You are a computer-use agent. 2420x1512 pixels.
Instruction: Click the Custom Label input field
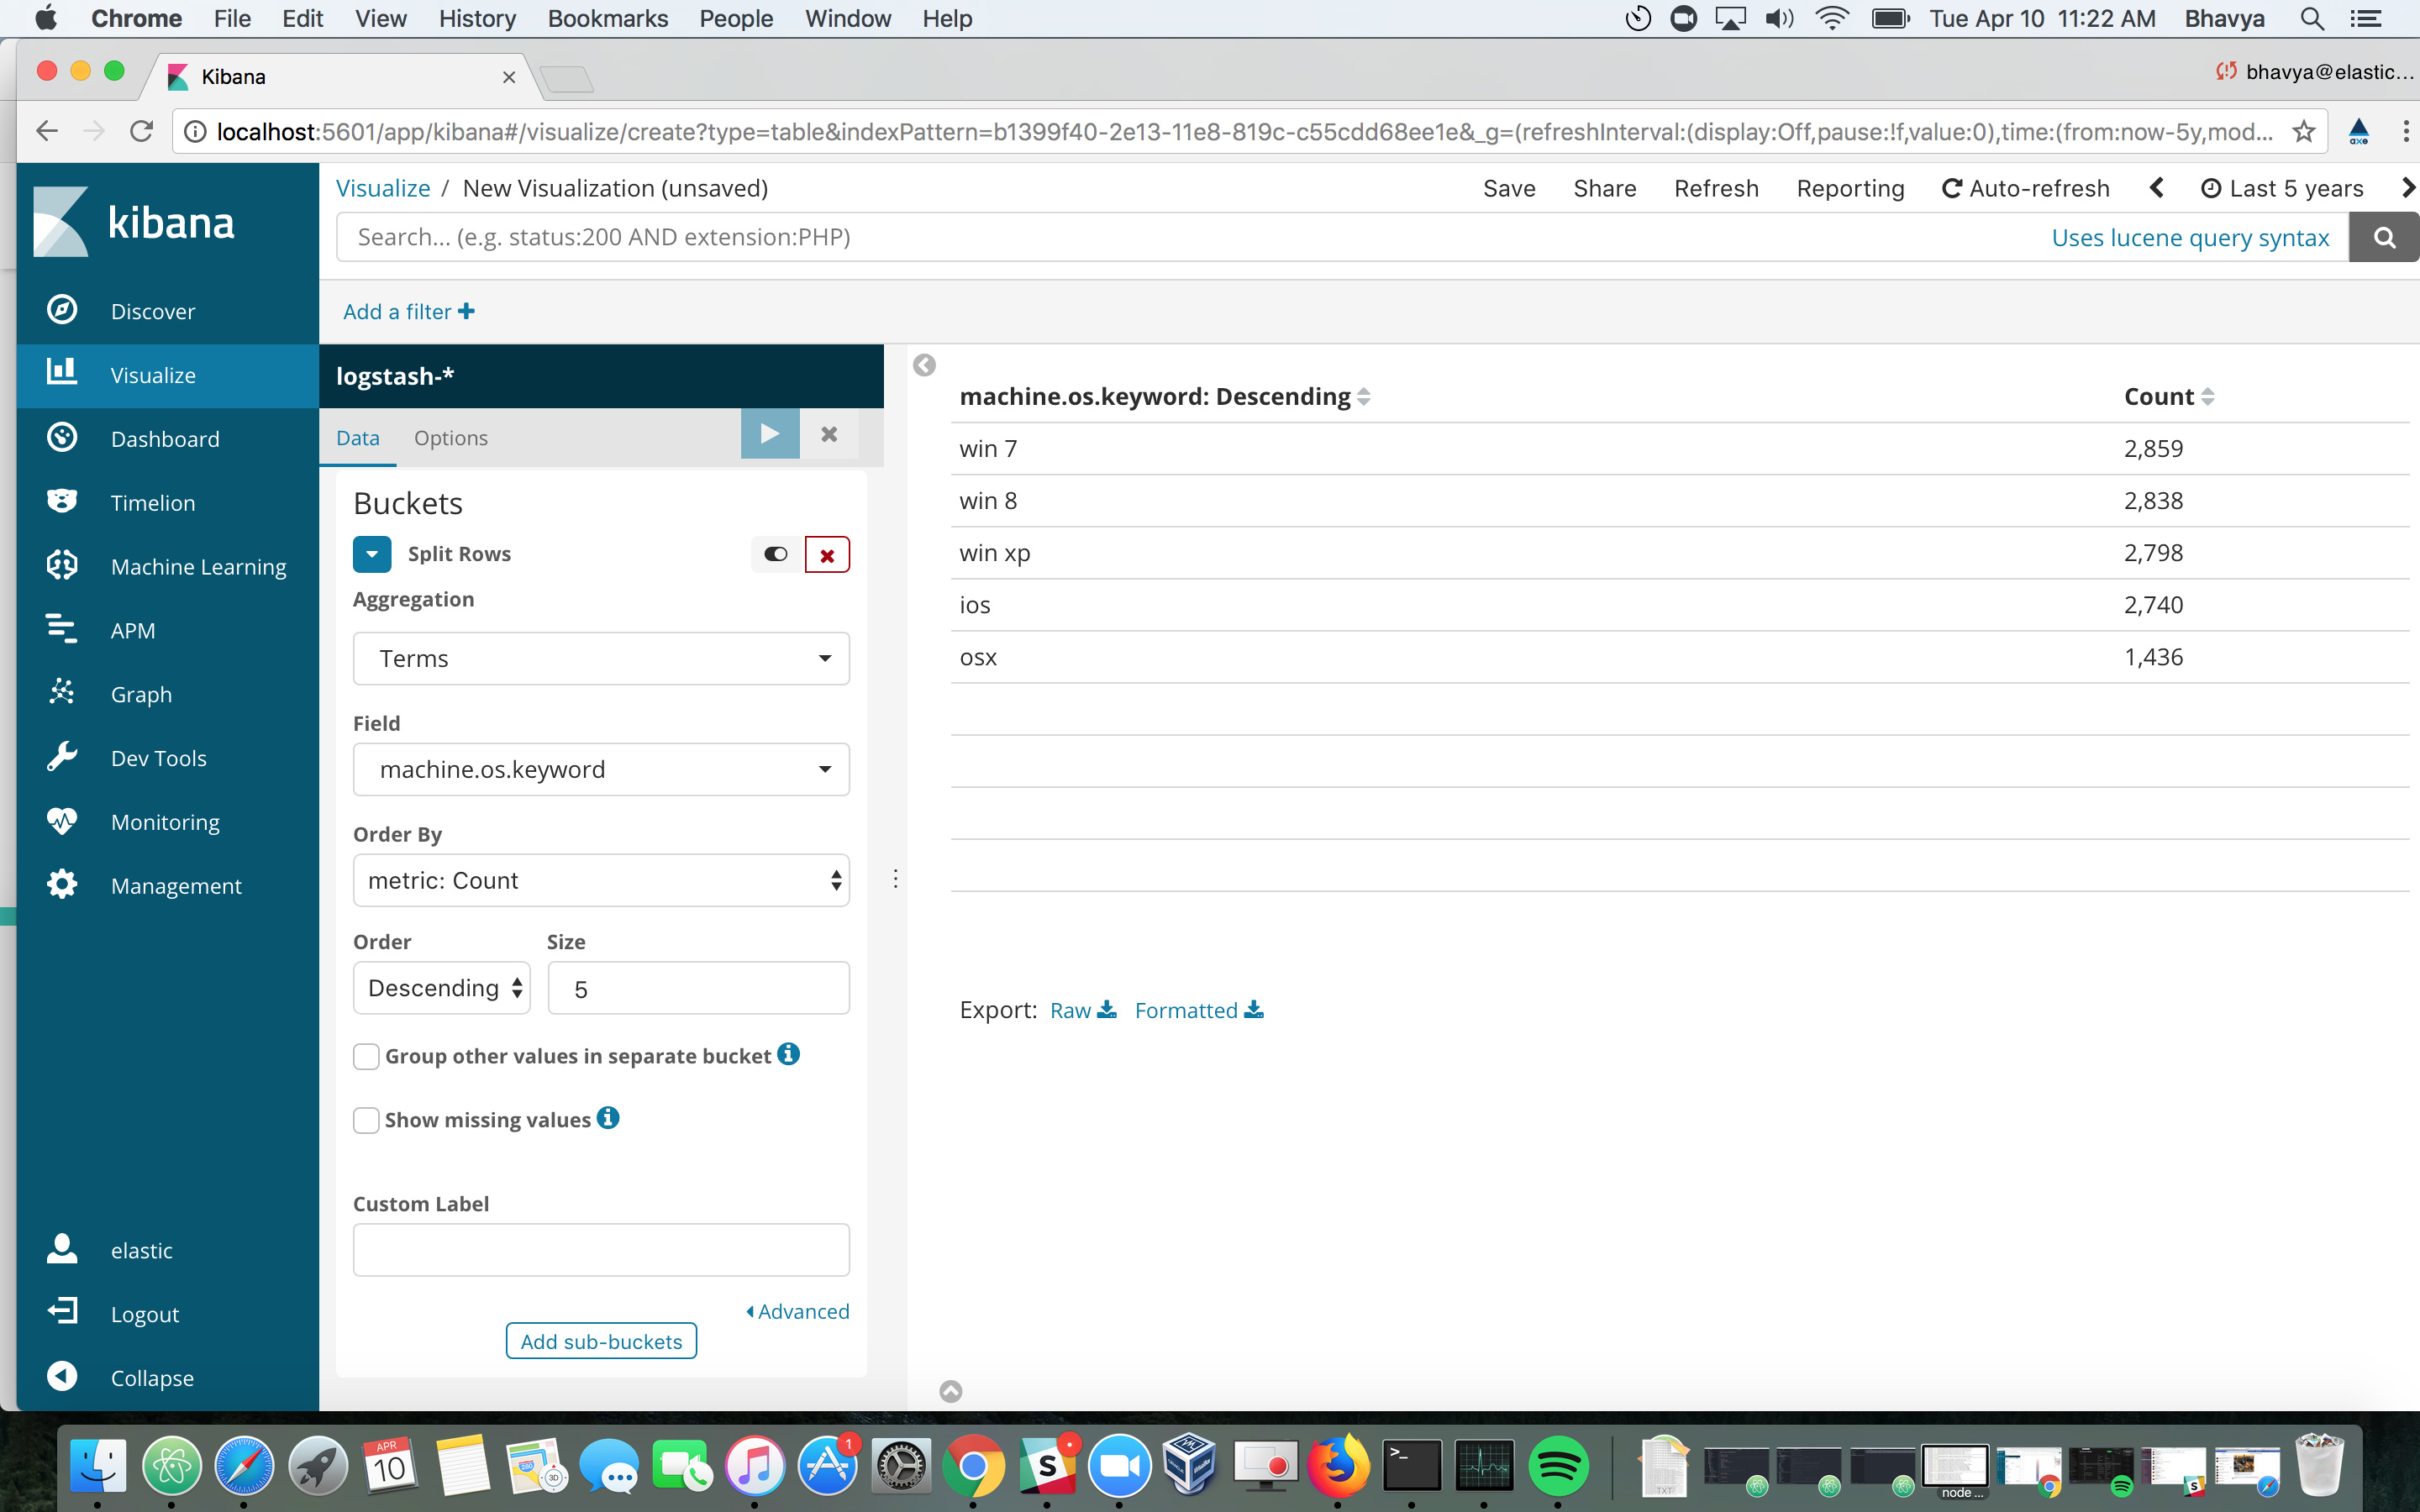601,1250
